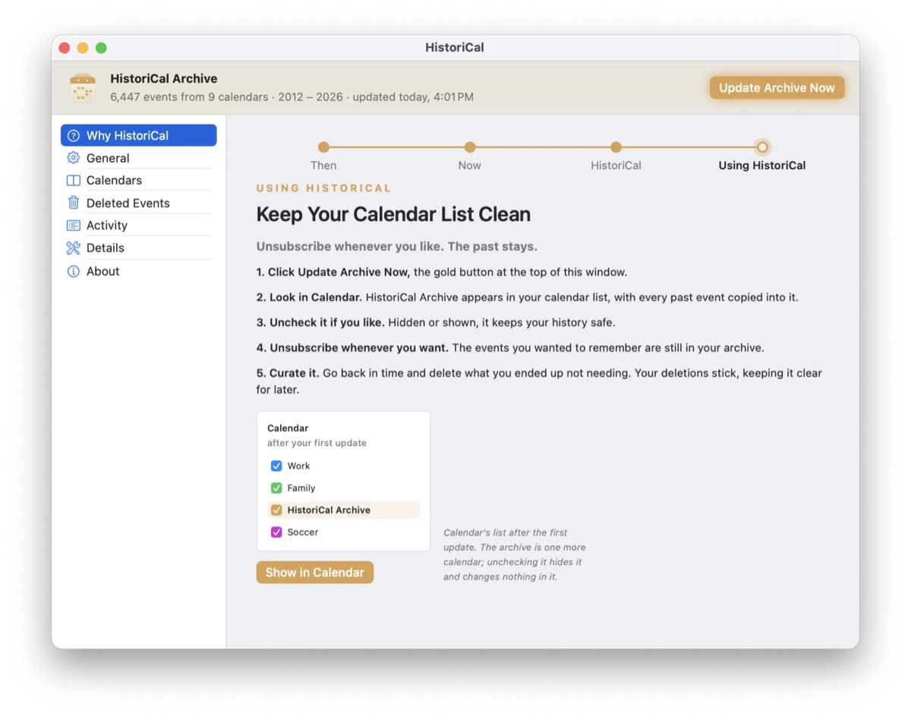Click the 'Using HistoriCal' step label
The width and height of the screenshot is (911, 717).
pos(762,166)
